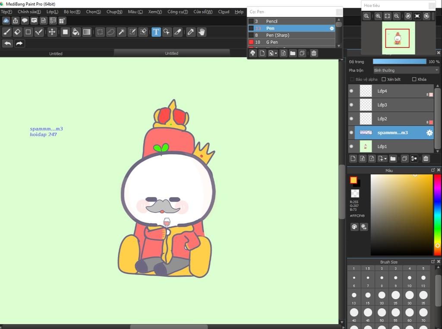Toggle the Xén bớt checkbox
The image size is (442, 329).
[384, 79]
